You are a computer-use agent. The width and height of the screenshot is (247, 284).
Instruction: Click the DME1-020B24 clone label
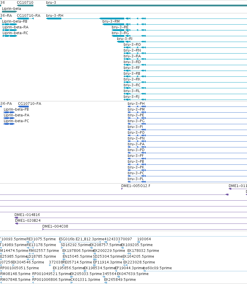28,221
